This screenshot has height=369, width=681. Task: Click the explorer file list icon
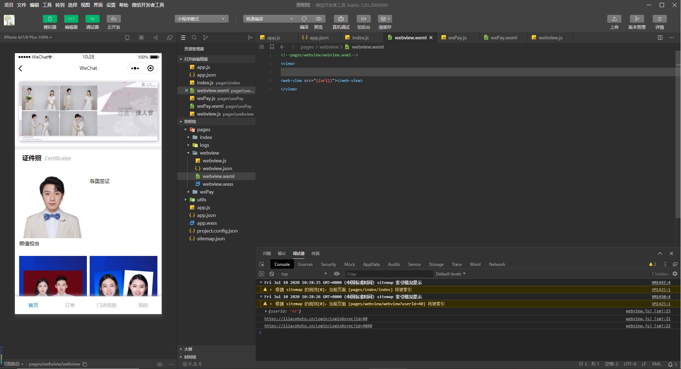[x=183, y=38]
